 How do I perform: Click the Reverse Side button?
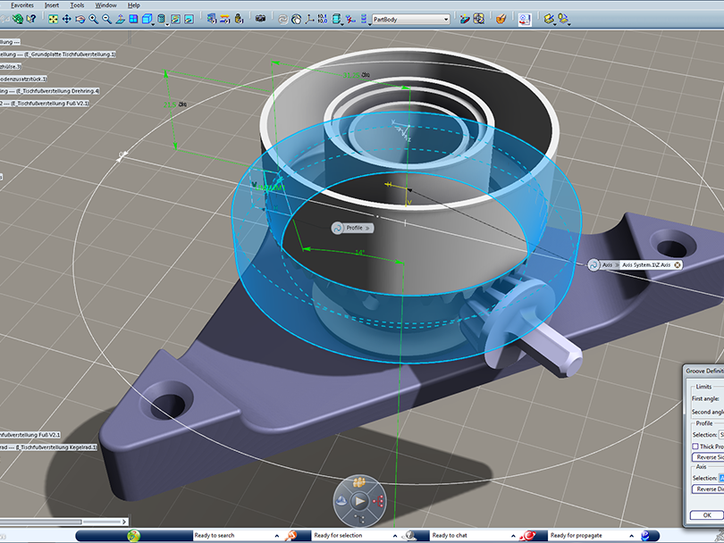(x=709, y=456)
